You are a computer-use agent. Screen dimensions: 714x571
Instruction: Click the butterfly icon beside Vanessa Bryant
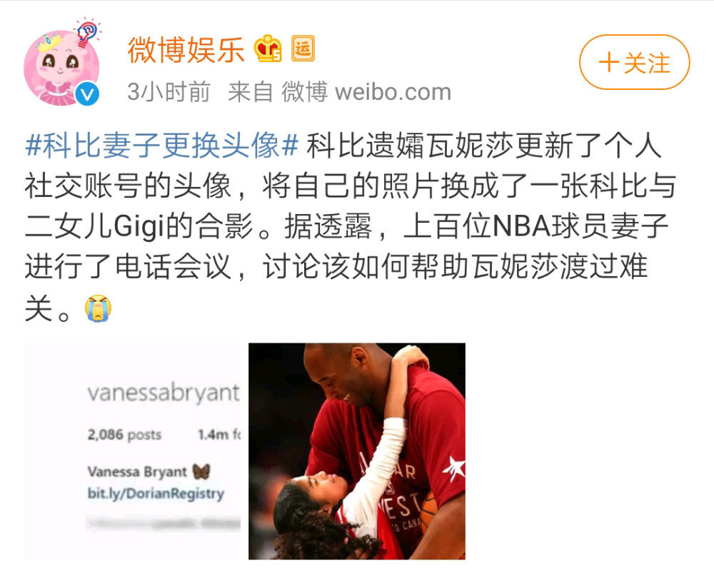click(x=201, y=471)
